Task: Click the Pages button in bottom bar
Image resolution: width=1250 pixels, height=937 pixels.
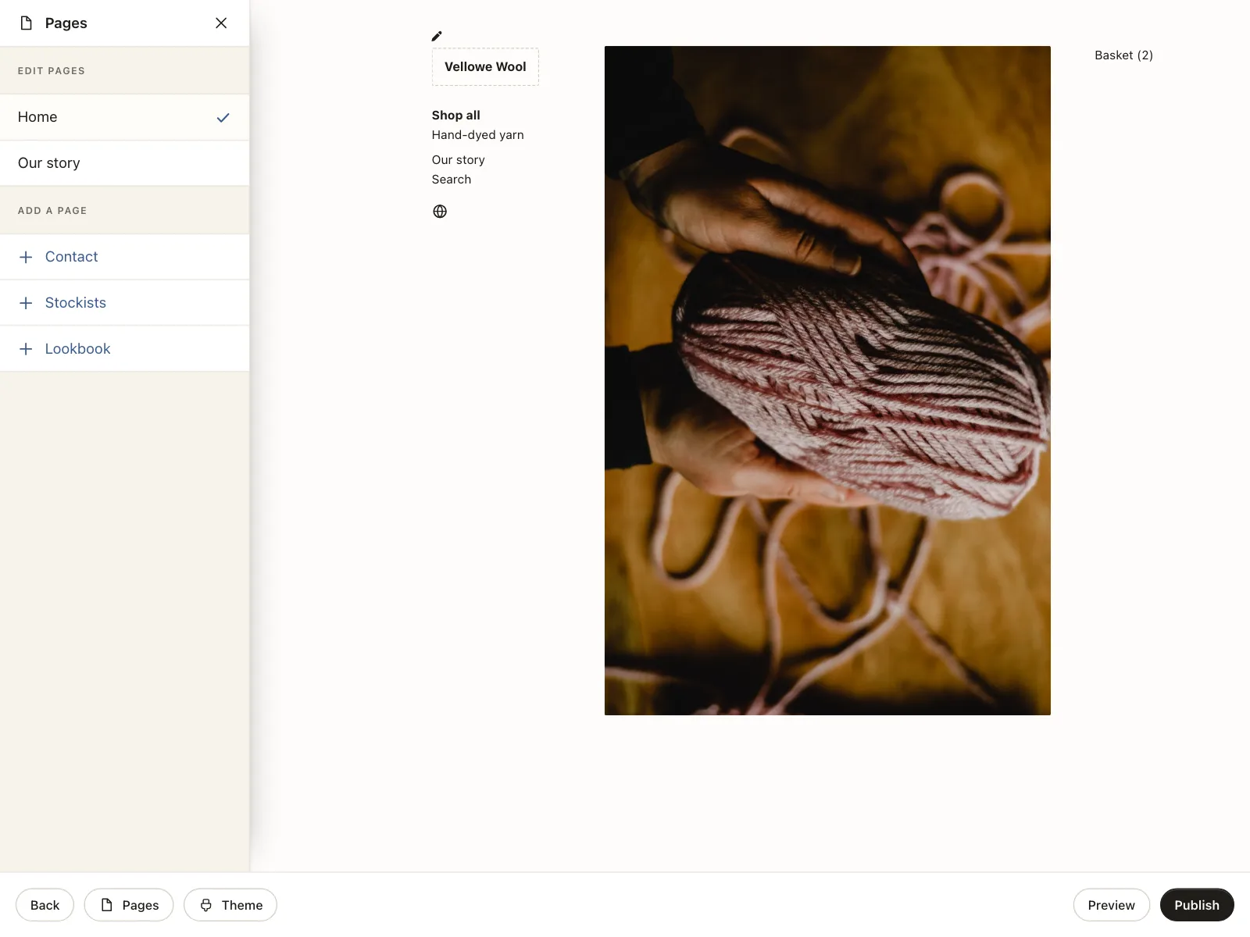Action: [x=129, y=905]
